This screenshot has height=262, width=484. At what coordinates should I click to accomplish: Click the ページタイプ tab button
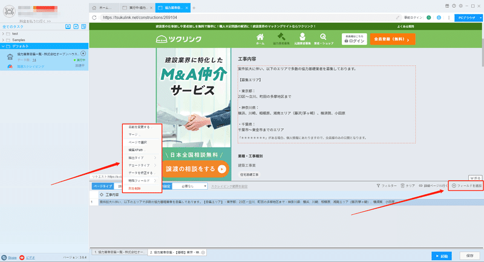[x=103, y=186]
